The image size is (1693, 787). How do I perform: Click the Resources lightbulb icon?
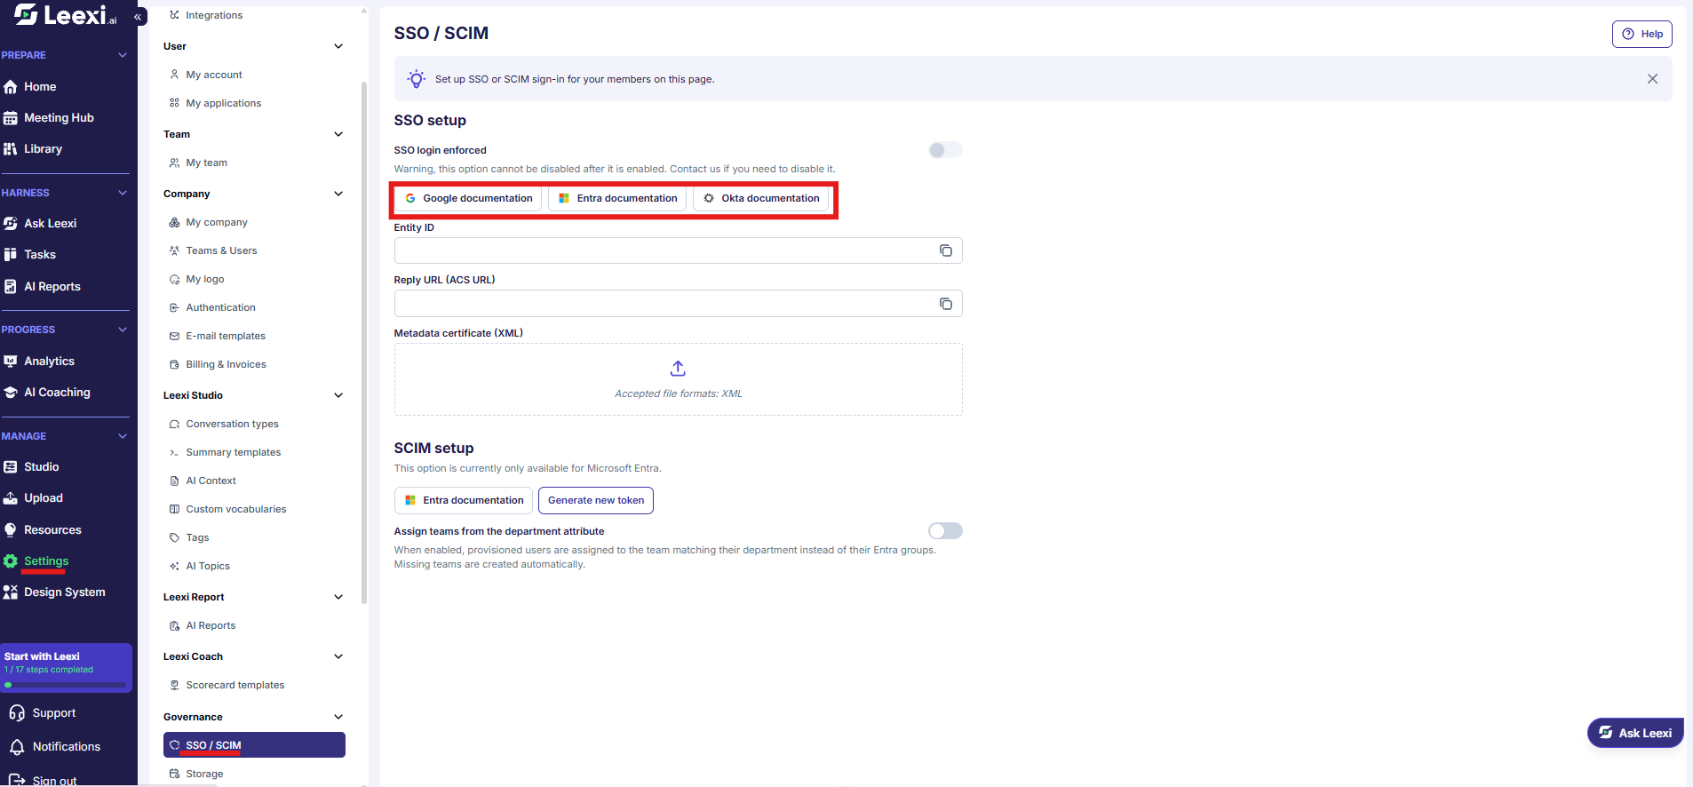click(x=11, y=530)
